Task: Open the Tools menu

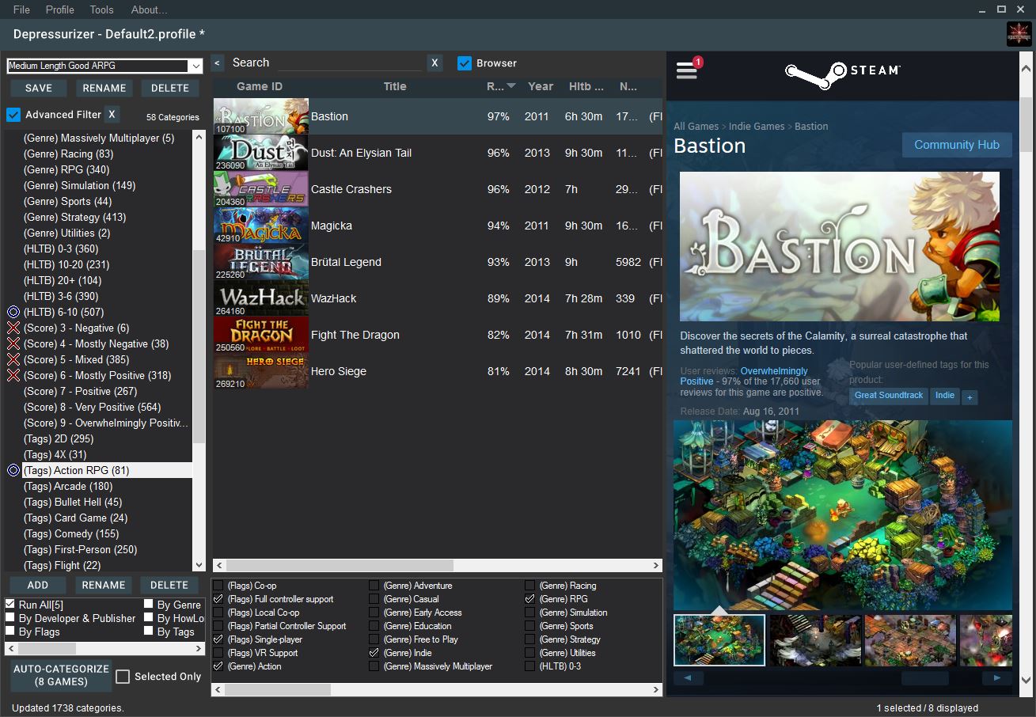Action: click(102, 9)
